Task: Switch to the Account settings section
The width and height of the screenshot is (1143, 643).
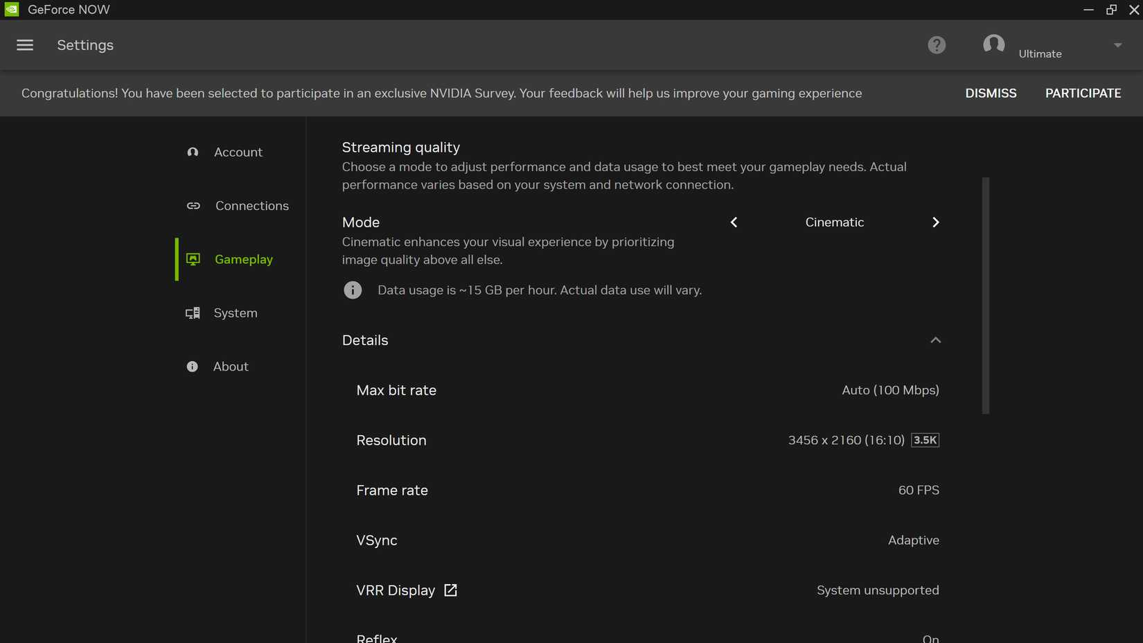Action: [x=238, y=152]
